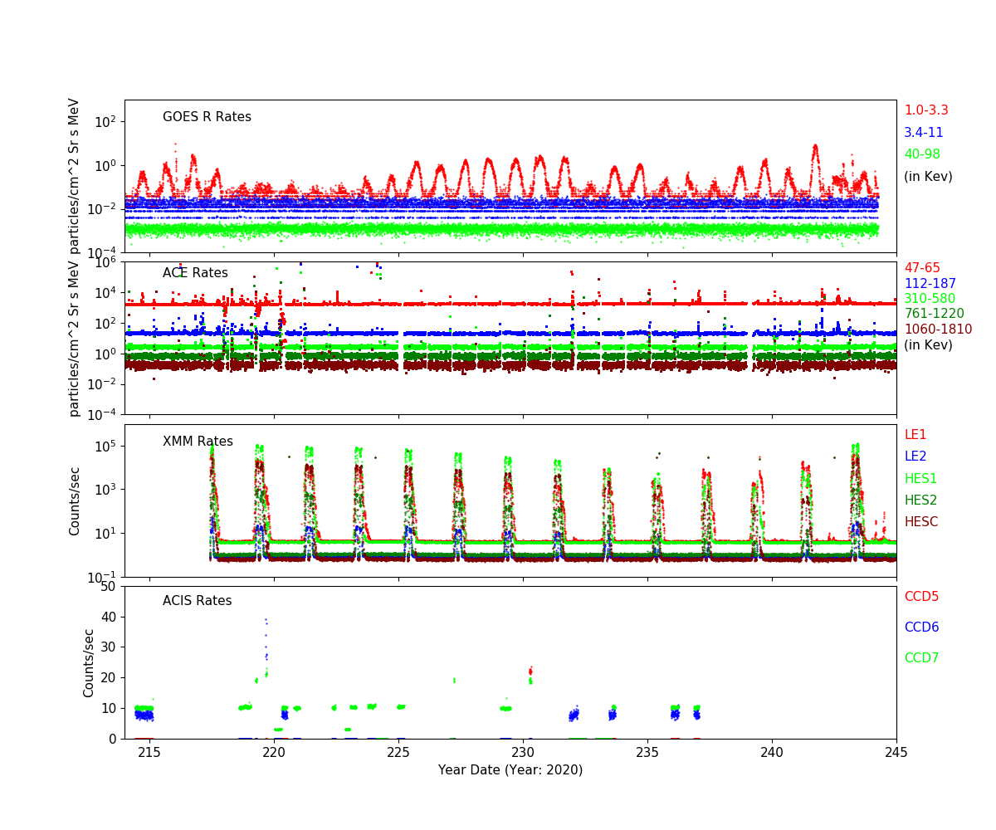Image resolution: width=996 pixels, height=830 pixels.
Task: Click the Year Date x-axis label
Action: (510, 770)
